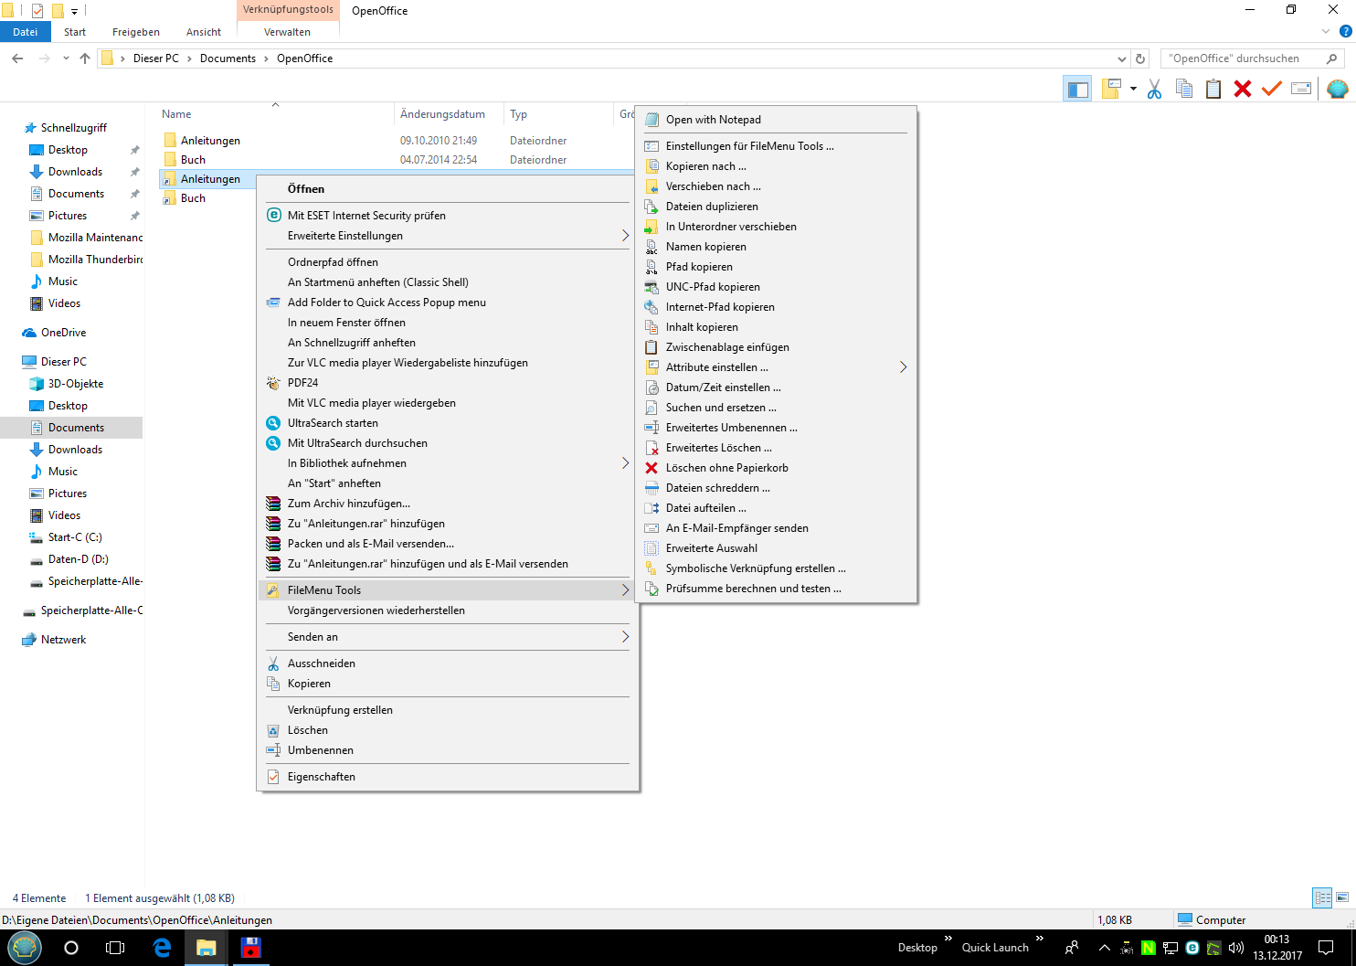
Task: Switch to details view in status corner
Action: [1322, 897]
